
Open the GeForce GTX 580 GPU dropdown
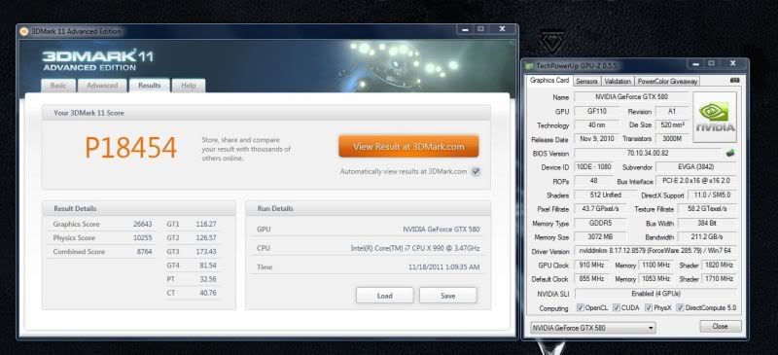tap(592, 328)
